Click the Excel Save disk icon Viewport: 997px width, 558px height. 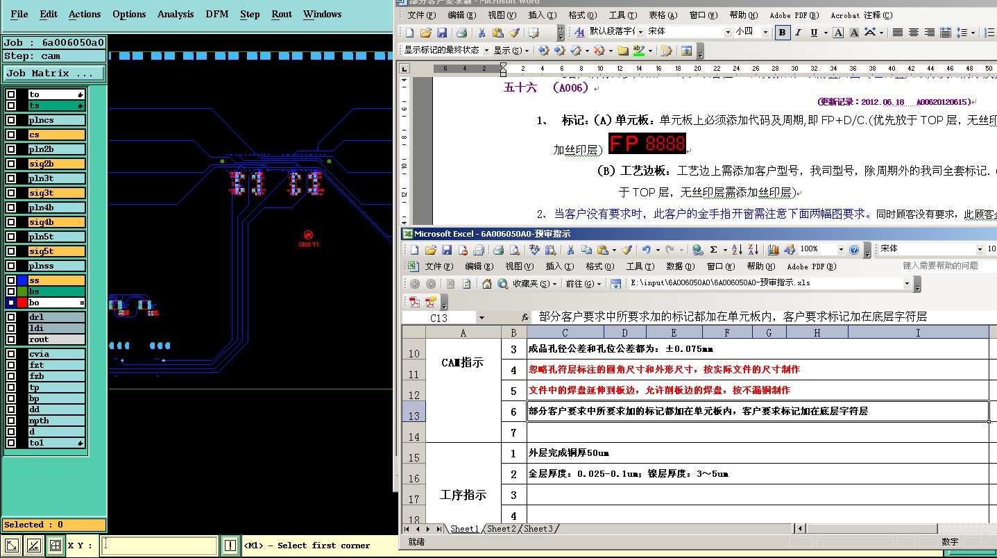(x=446, y=250)
